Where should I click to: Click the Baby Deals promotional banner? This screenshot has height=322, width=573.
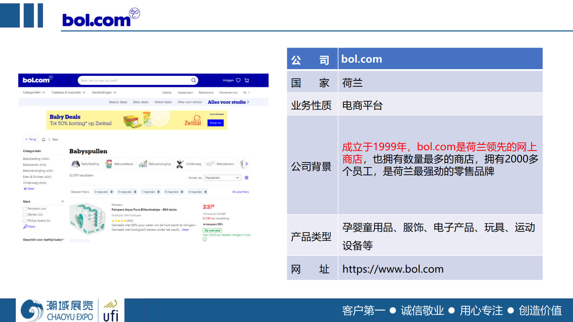(x=136, y=120)
